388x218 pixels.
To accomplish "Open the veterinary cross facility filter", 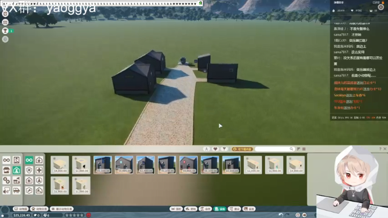I will pos(39,170).
